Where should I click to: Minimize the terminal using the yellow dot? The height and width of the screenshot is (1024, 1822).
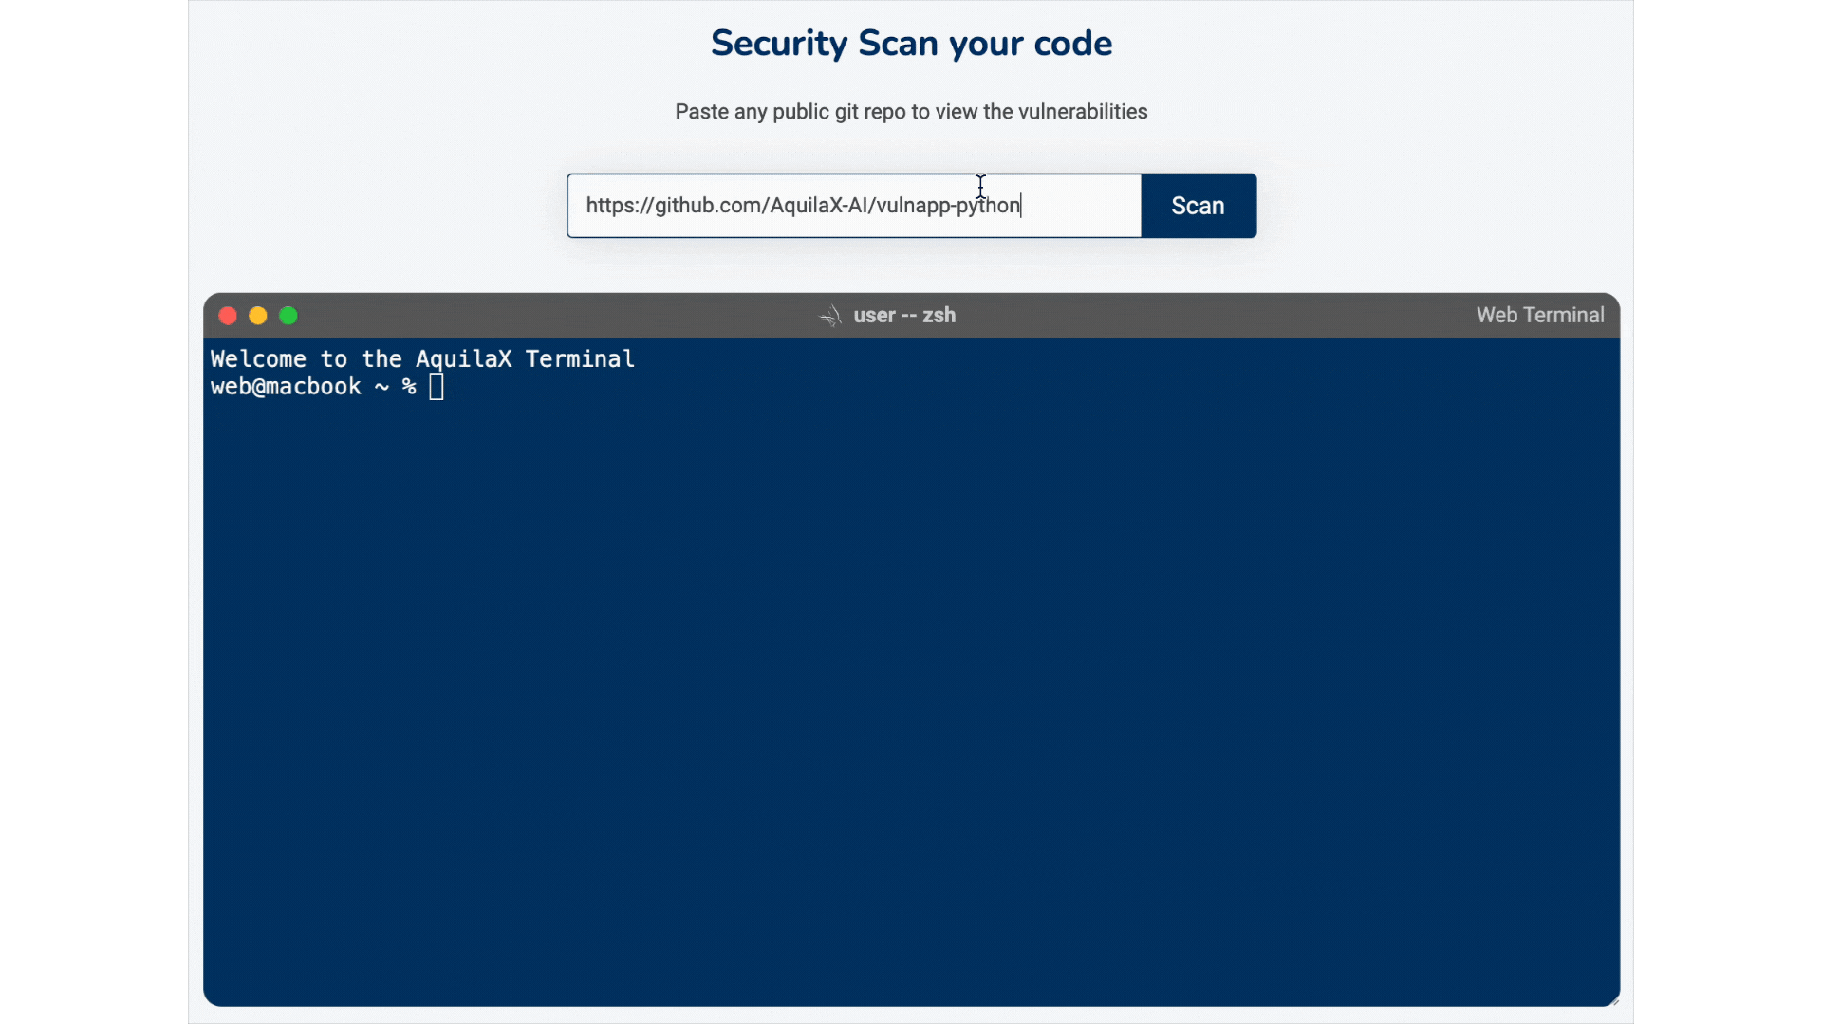258,316
